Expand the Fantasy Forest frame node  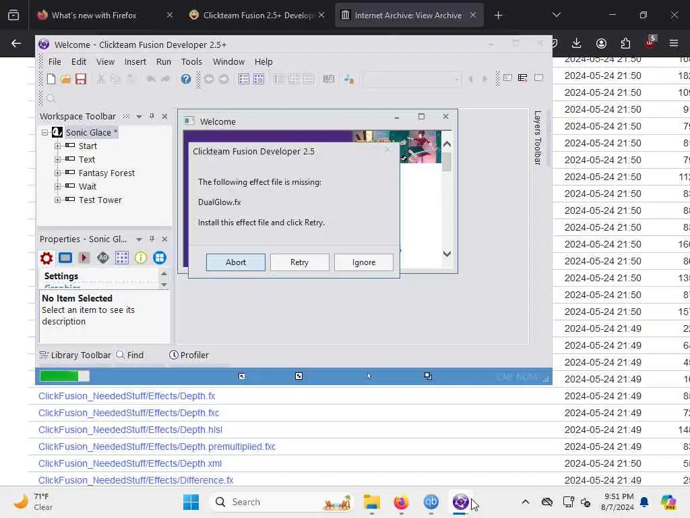58,173
